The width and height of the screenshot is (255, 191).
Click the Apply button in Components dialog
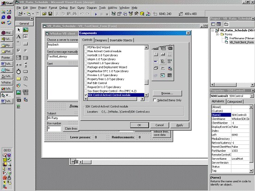[180, 125]
